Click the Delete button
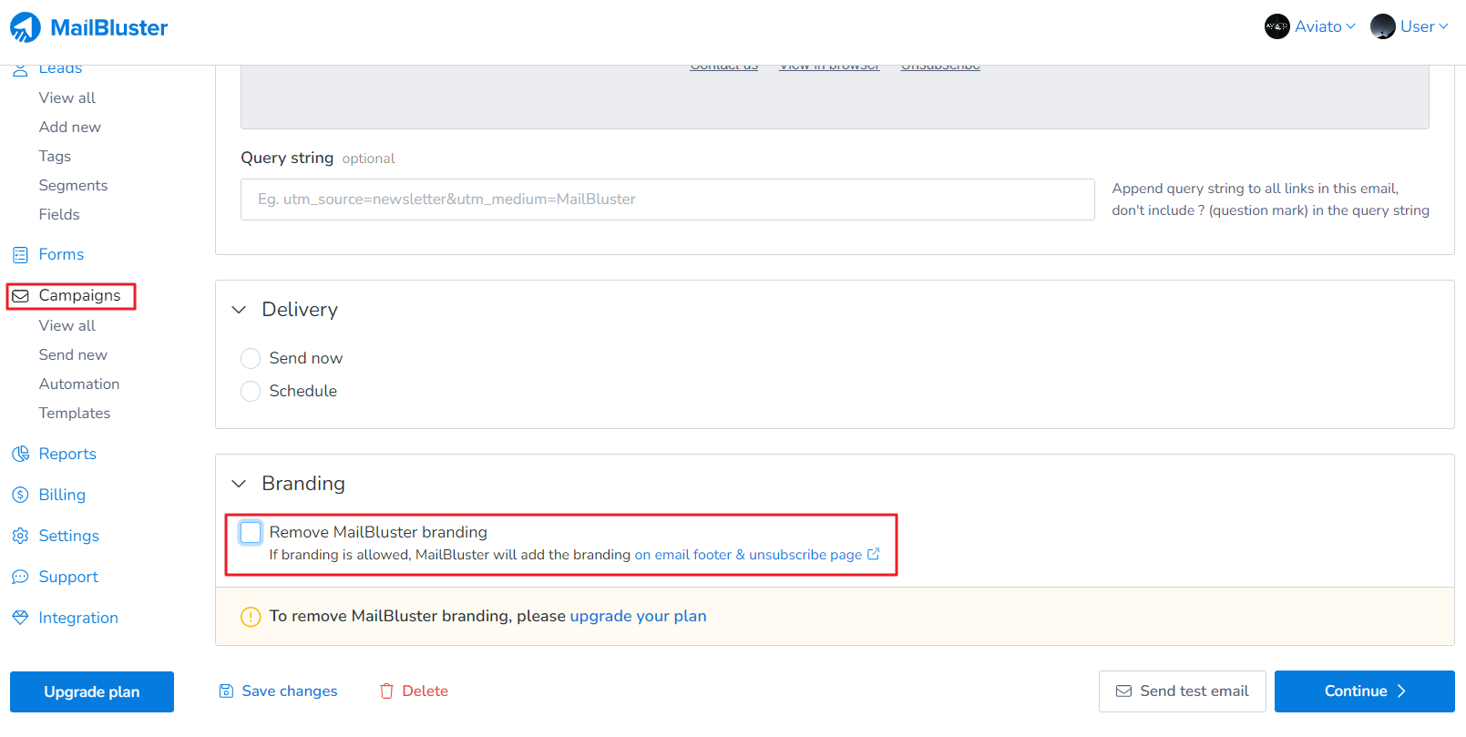Screen dimensions: 1466x737 tap(414, 691)
